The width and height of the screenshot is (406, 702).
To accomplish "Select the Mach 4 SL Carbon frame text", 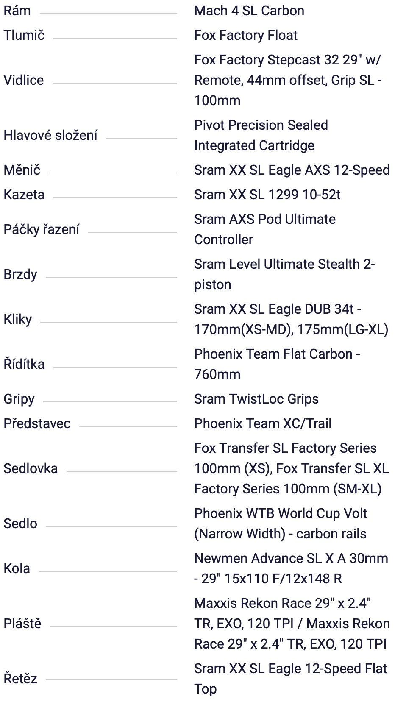I will point(249,11).
